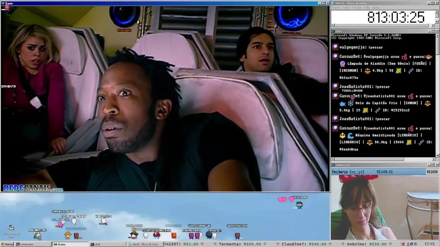Click the camera.exe webcam feed
The image size is (440, 247).
(385, 208)
